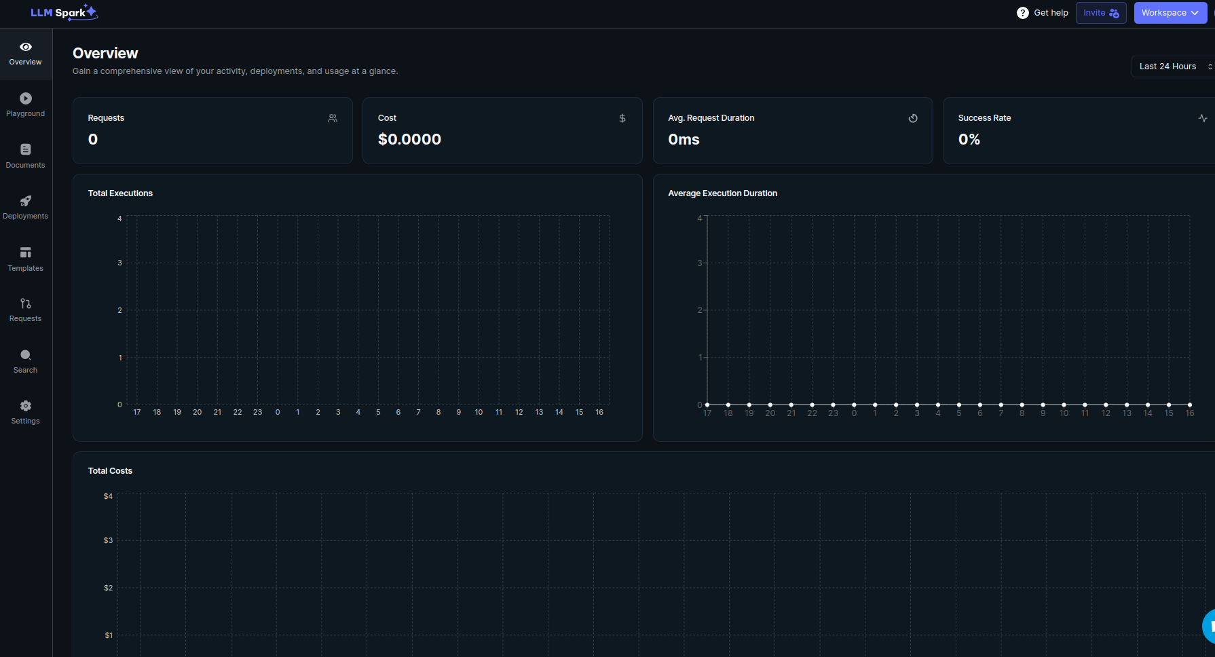Click the Deployments rocket icon
This screenshot has width=1215, height=657.
click(x=26, y=201)
